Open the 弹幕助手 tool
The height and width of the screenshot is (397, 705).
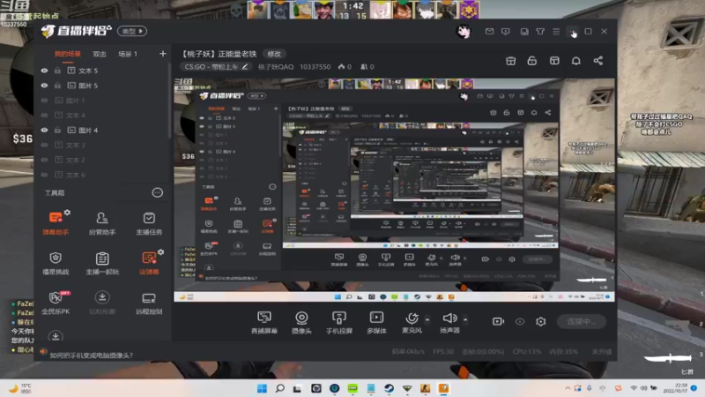point(56,223)
